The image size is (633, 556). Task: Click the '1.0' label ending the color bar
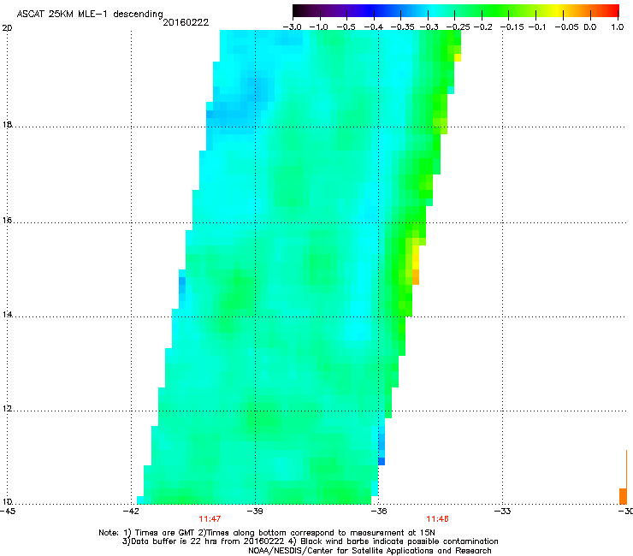(x=618, y=27)
